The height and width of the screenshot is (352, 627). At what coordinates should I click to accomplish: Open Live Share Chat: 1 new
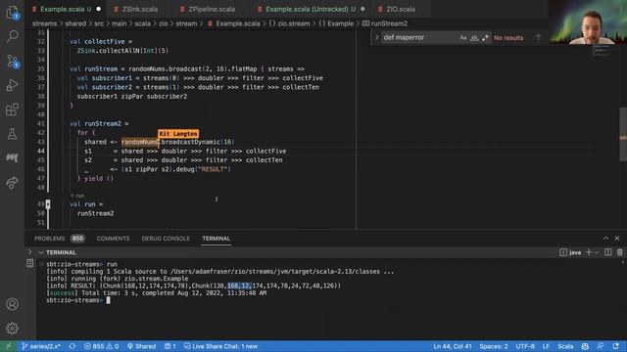220,346
